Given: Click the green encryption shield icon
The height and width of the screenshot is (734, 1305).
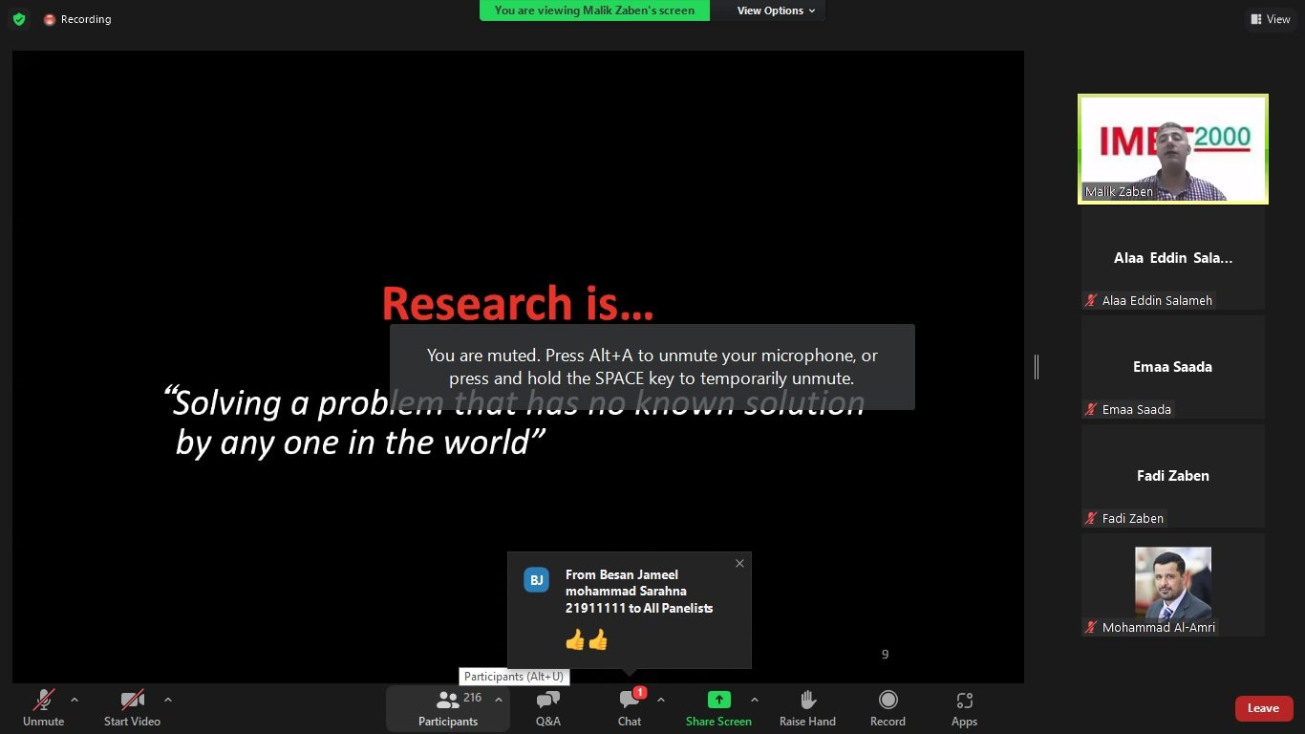Looking at the screenshot, I should click(19, 19).
